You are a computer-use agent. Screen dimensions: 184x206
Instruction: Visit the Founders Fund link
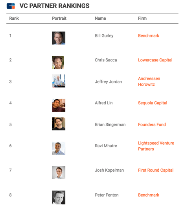[152, 124]
